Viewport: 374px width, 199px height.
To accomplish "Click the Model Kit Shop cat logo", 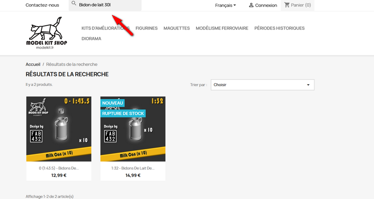I will 47,33.
